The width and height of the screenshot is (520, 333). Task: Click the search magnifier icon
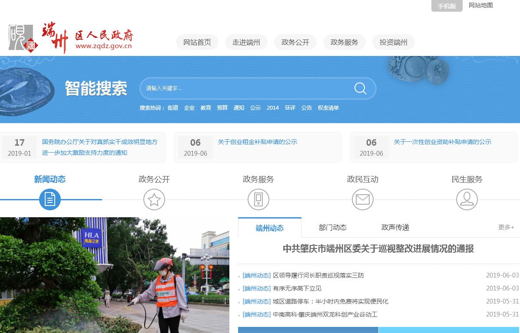(360, 88)
